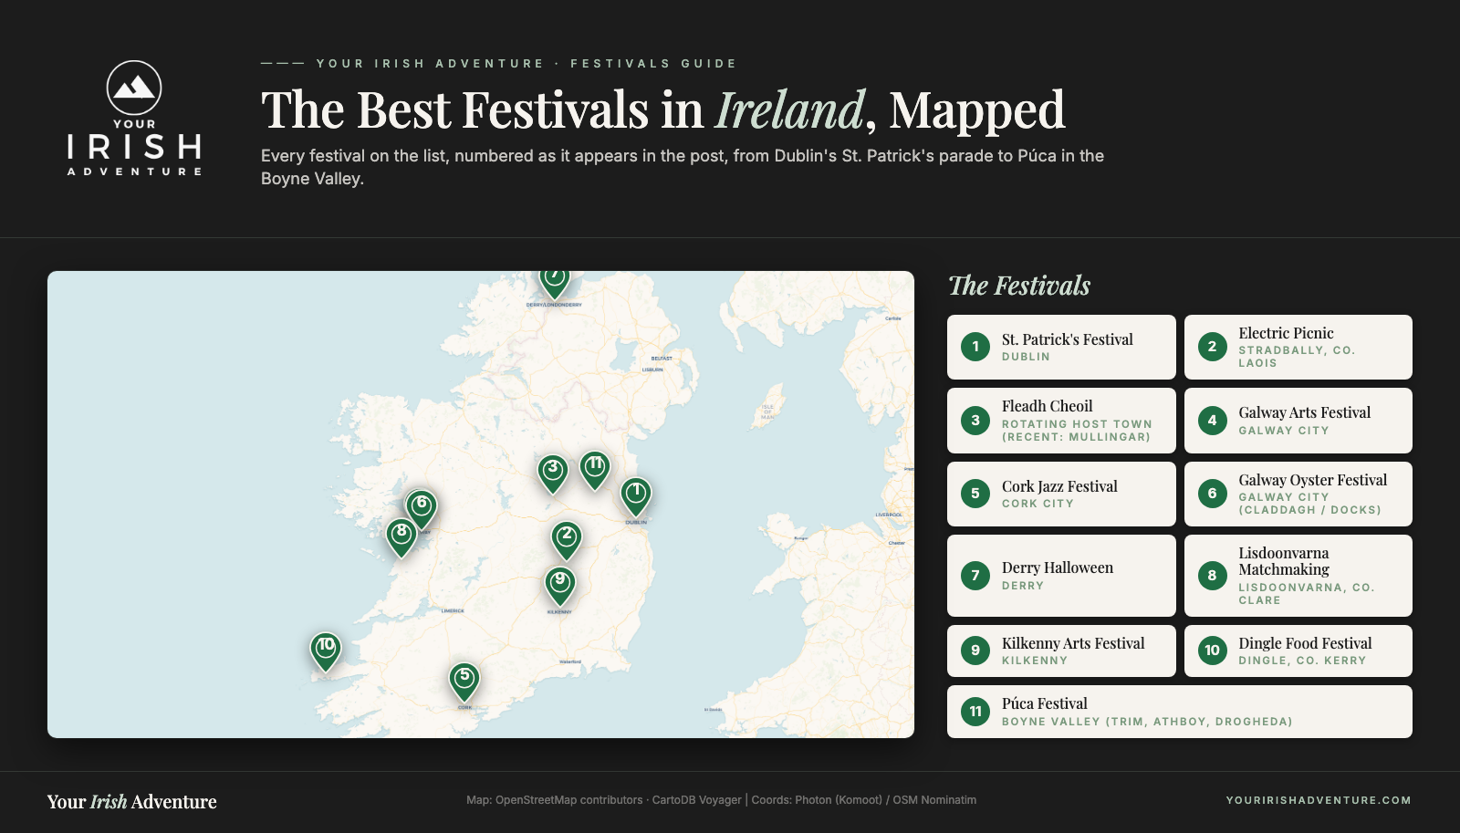The width and height of the screenshot is (1460, 833).
Task: Click the mountain logo icon in header
Action: [134, 88]
